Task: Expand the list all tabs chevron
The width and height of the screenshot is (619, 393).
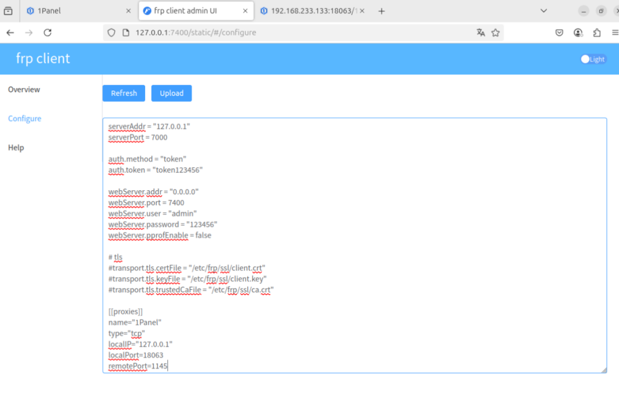Action: pyautogui.click(x=543, y=11)
